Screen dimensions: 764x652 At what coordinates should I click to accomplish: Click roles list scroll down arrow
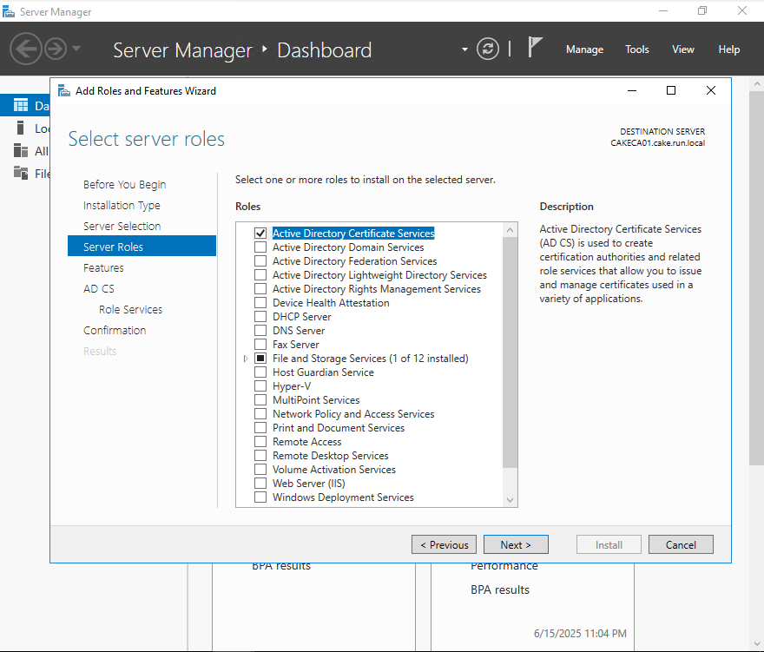pyautogui.click(x=510, y=500)
